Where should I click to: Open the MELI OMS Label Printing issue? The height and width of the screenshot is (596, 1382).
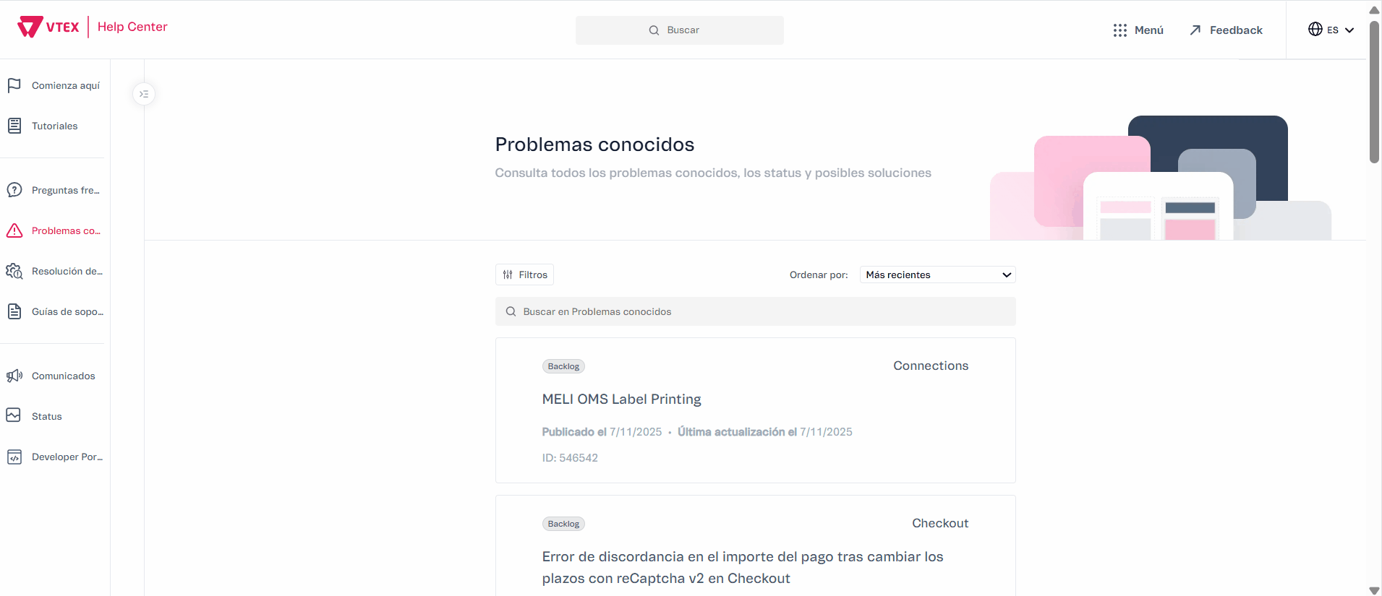[x=621, y=400]
